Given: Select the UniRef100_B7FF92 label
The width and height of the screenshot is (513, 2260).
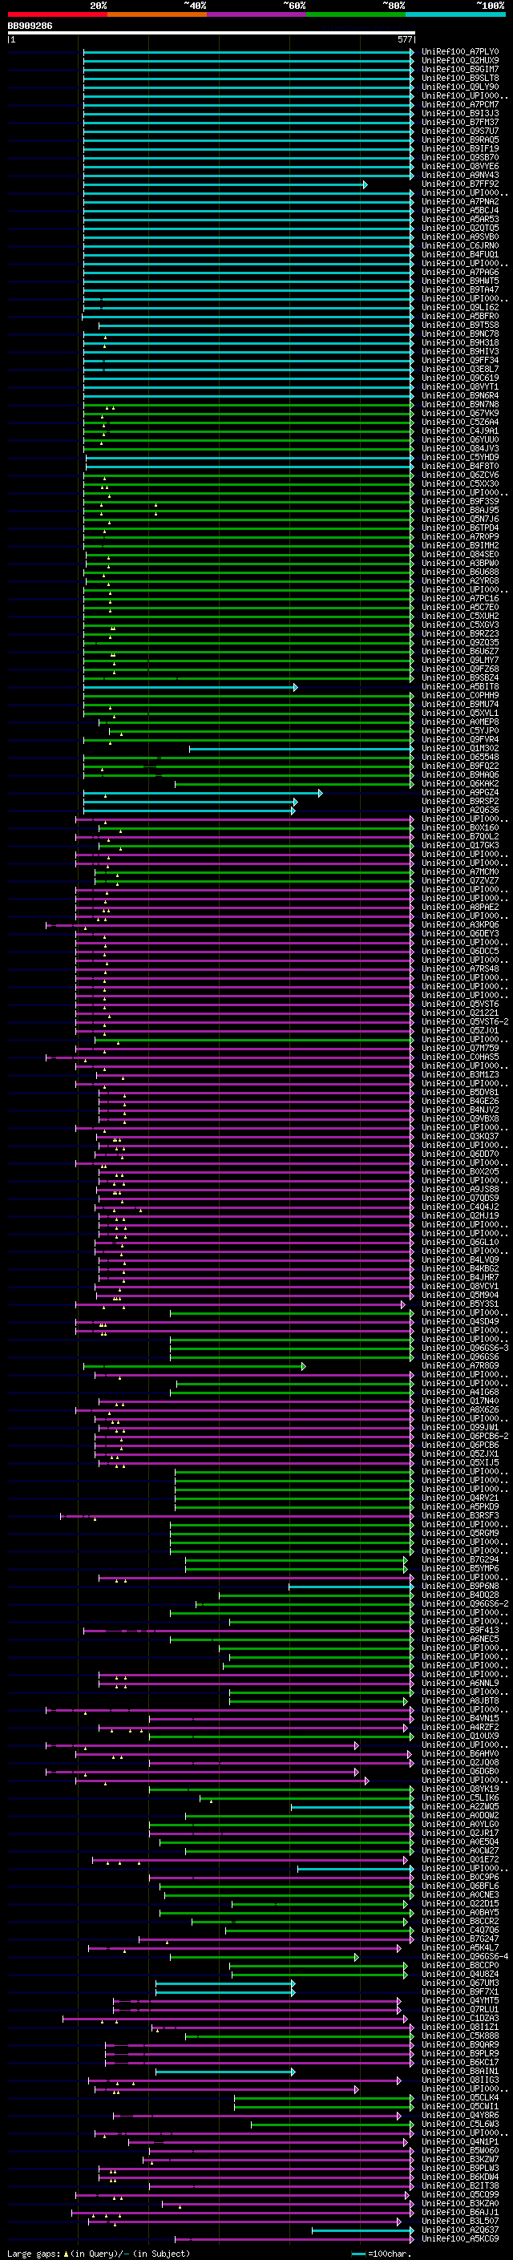Looking at the screenshot, I should pyautogui.click(x=460, y=184).
